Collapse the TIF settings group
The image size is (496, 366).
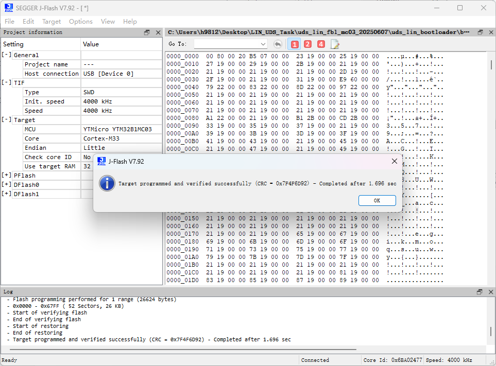tap(7, 82)
